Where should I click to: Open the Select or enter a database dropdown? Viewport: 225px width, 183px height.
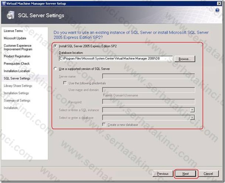pos(192,118)
